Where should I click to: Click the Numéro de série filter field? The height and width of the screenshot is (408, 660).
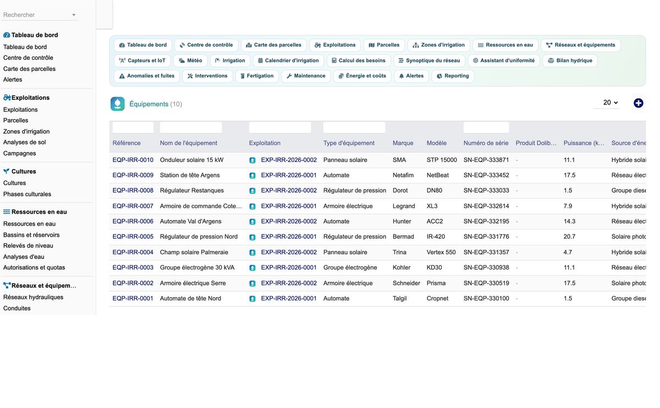point(486,127)
